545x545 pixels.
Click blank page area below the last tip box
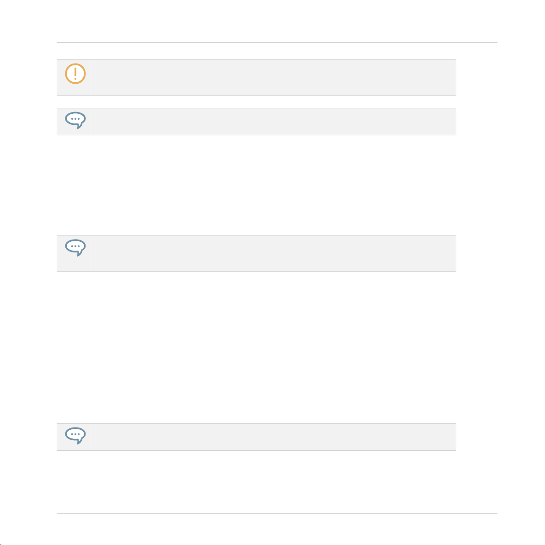coord(256,481)
